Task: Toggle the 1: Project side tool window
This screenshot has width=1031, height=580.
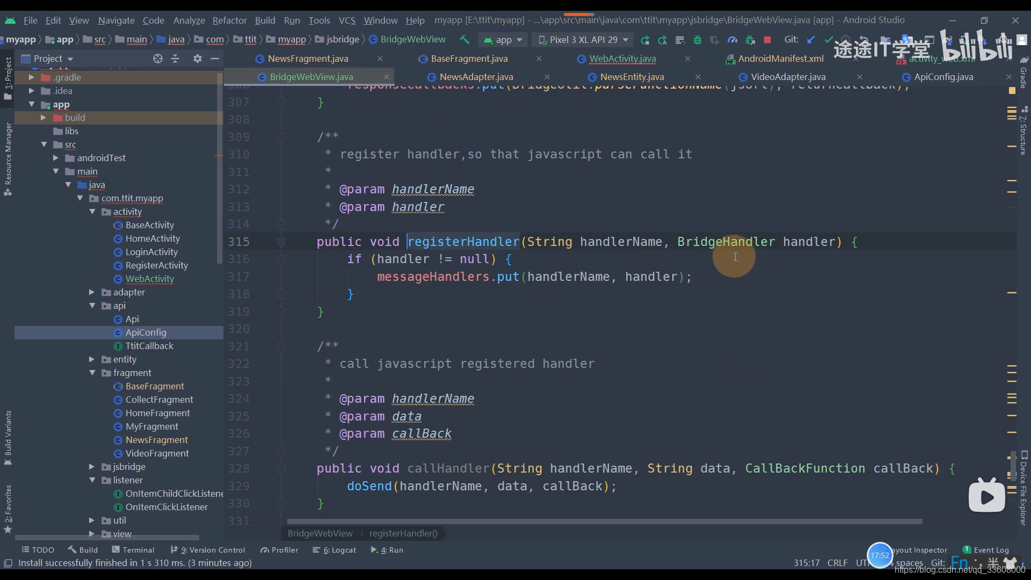Action: (8, 78)
